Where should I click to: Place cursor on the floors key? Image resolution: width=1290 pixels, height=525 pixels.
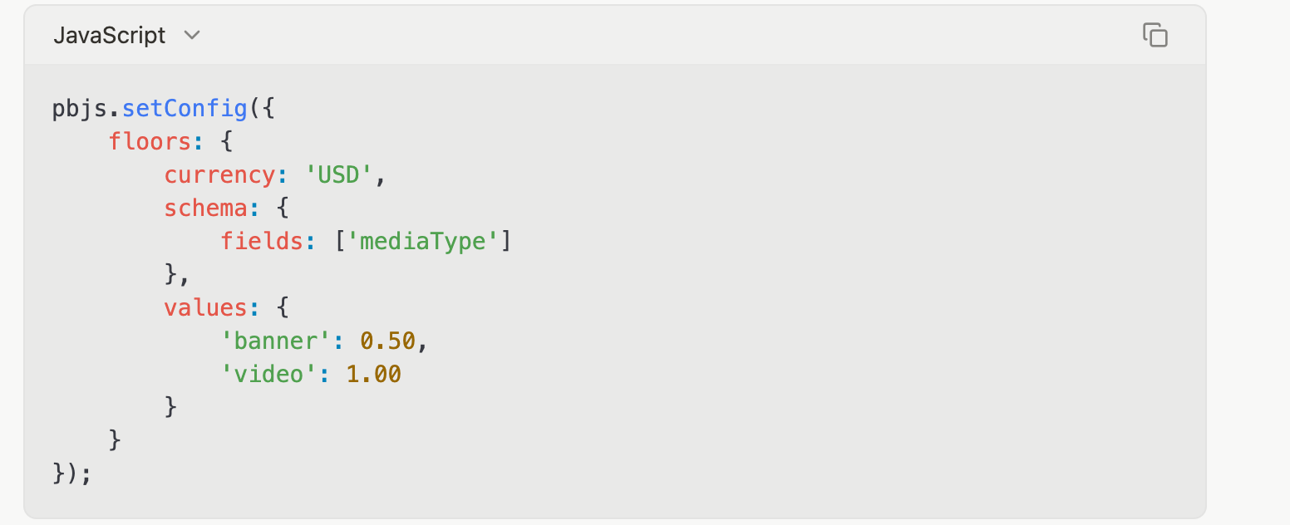[x=150, y=142]
